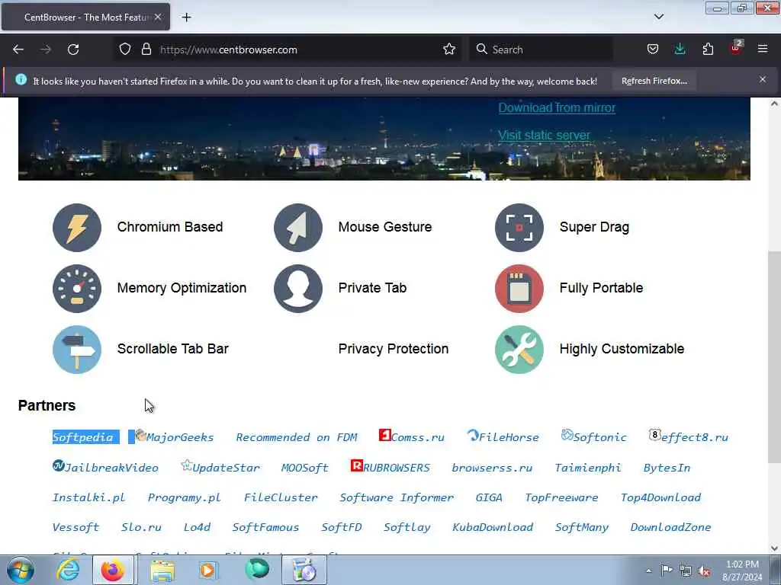Open the Softpedia partner link
Viewport: 781px width, 585px height.
82,437
